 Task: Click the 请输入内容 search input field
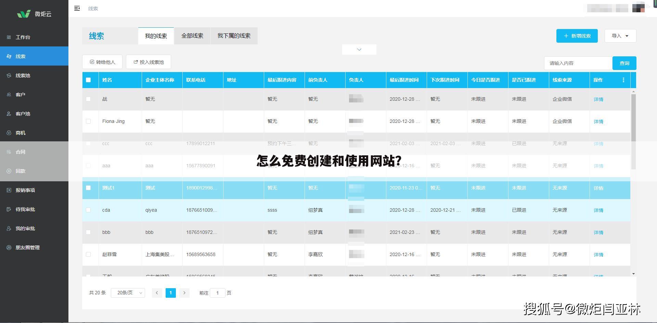tap(578, 63)
